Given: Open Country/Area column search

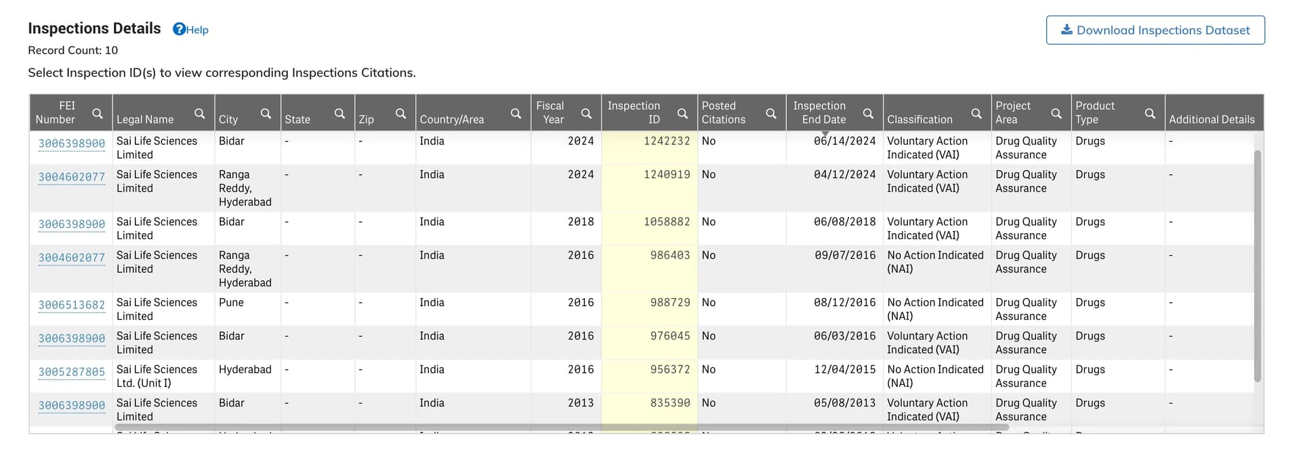Looking at the screenshot, I should [516, 114].
